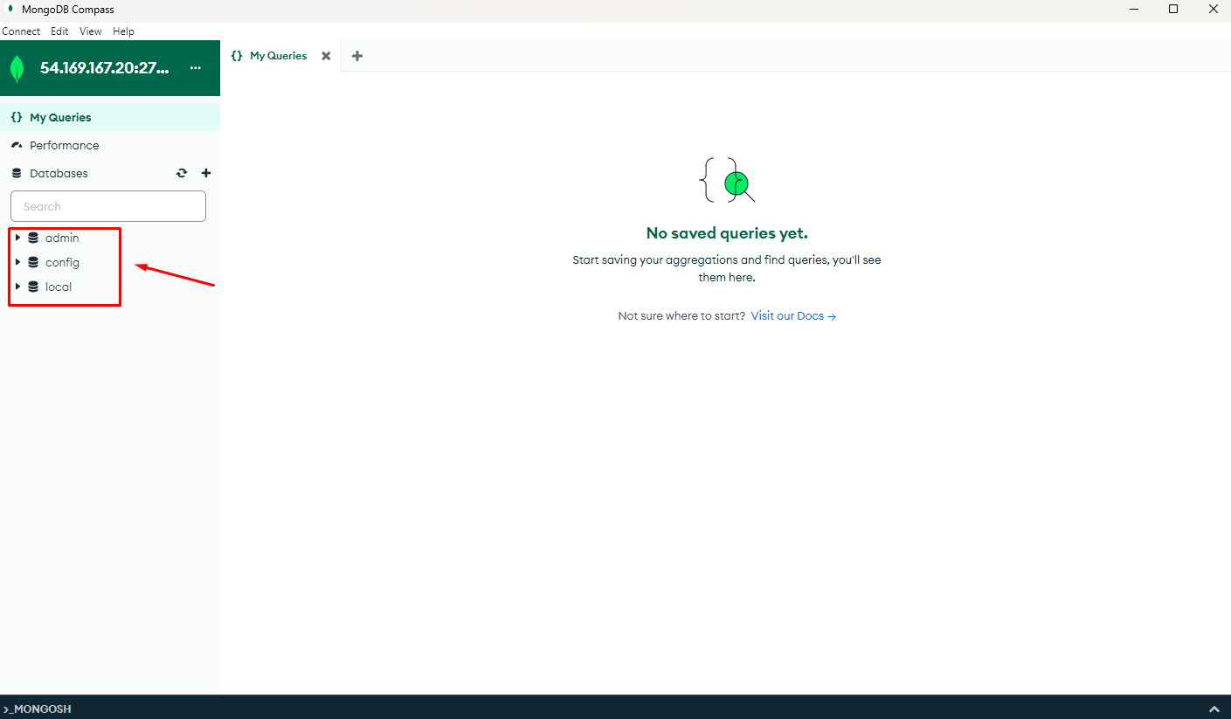The width and height of the screenshot is (1231, 719).
Task: Click the database Search field
Action: [x=108, y=206]
